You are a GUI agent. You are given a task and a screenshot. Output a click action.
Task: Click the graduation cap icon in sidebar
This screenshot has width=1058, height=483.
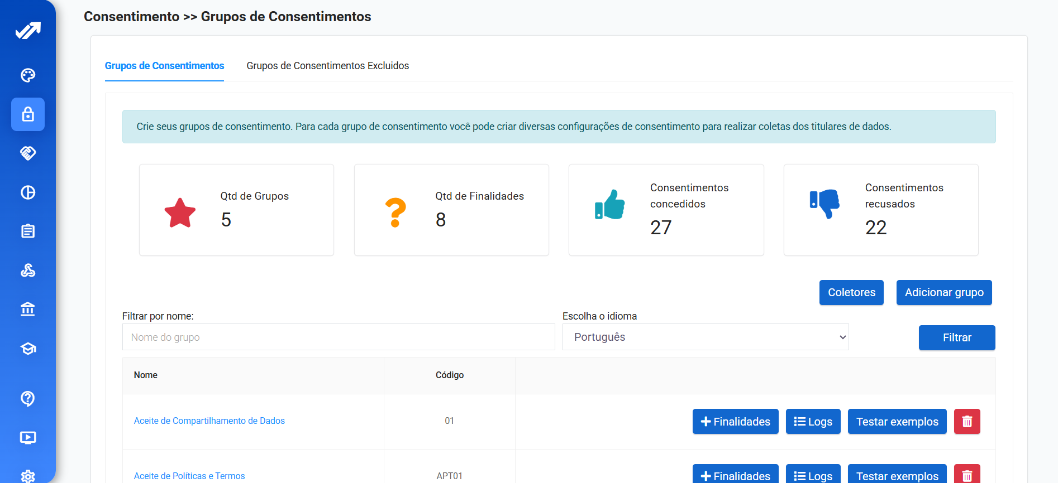tap(28, 349)
